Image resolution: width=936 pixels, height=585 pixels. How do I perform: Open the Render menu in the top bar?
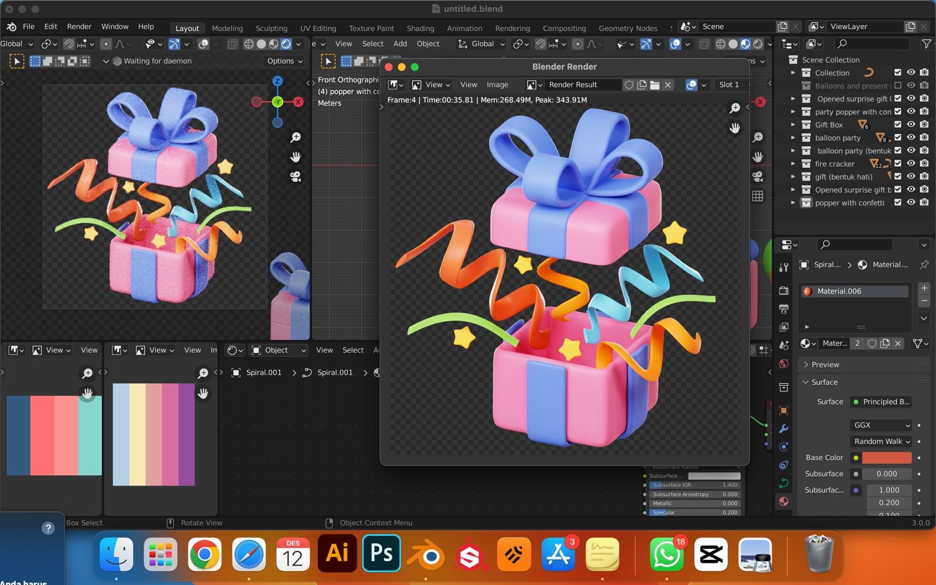pos(79,26)
